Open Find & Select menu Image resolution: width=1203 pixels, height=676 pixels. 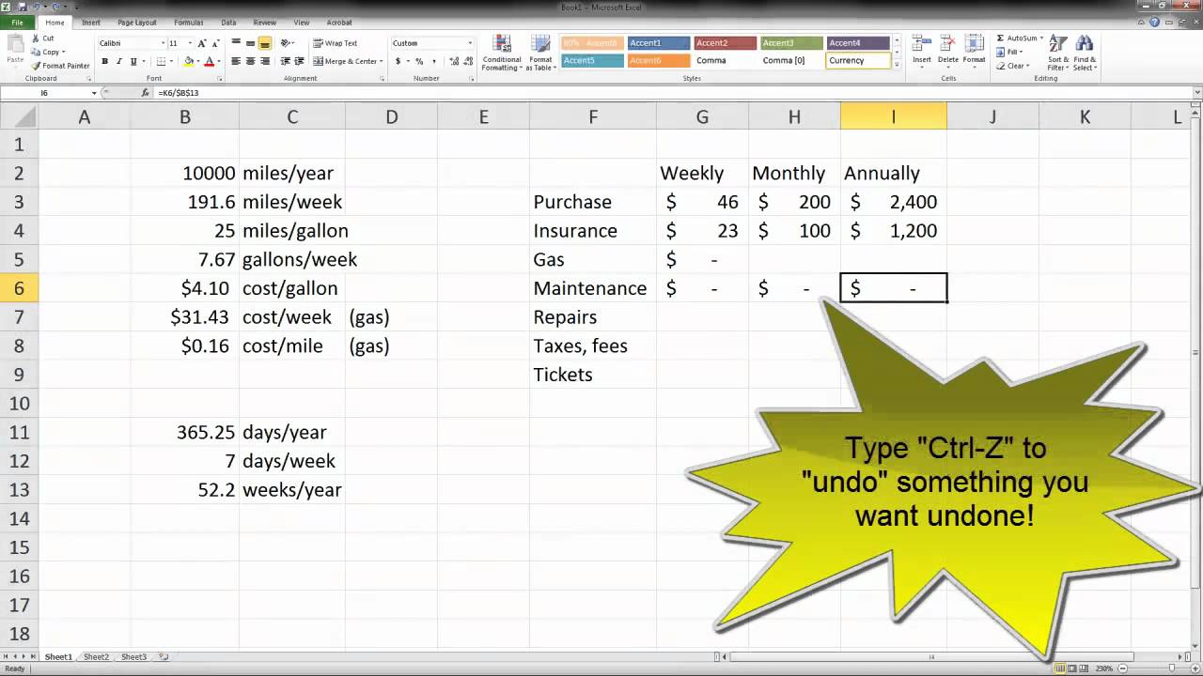1085,53
